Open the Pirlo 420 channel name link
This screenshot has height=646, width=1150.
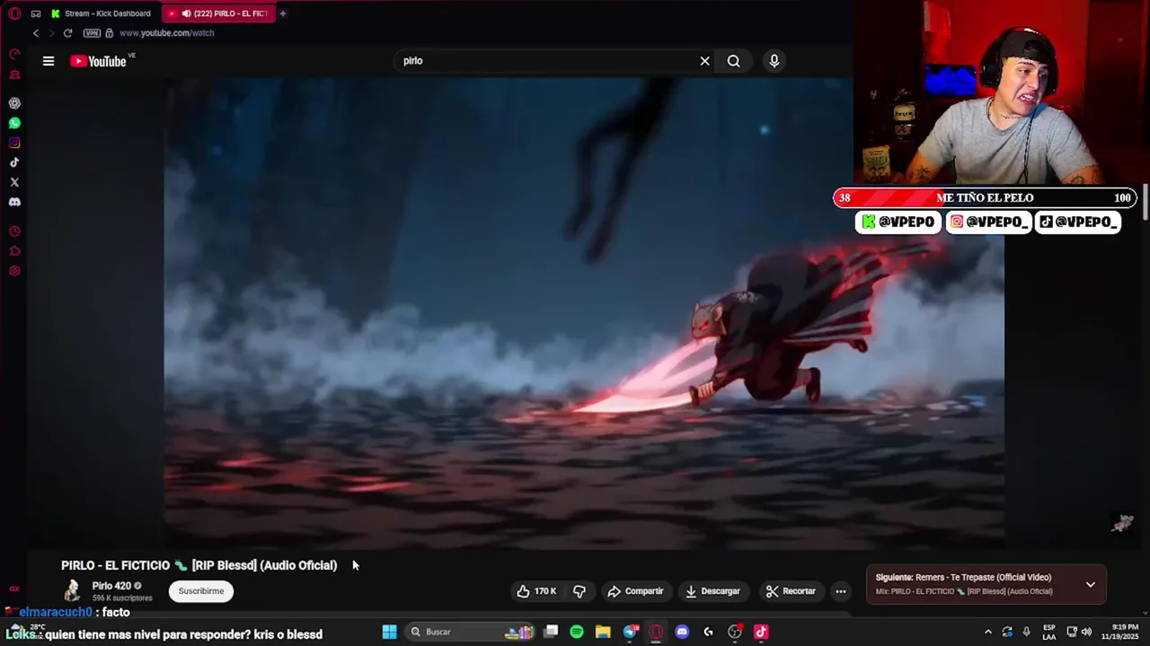tap(111, 586)
